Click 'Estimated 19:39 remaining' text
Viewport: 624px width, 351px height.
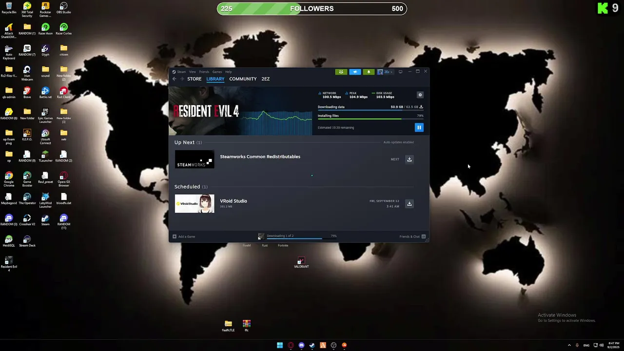coord(336,128)
